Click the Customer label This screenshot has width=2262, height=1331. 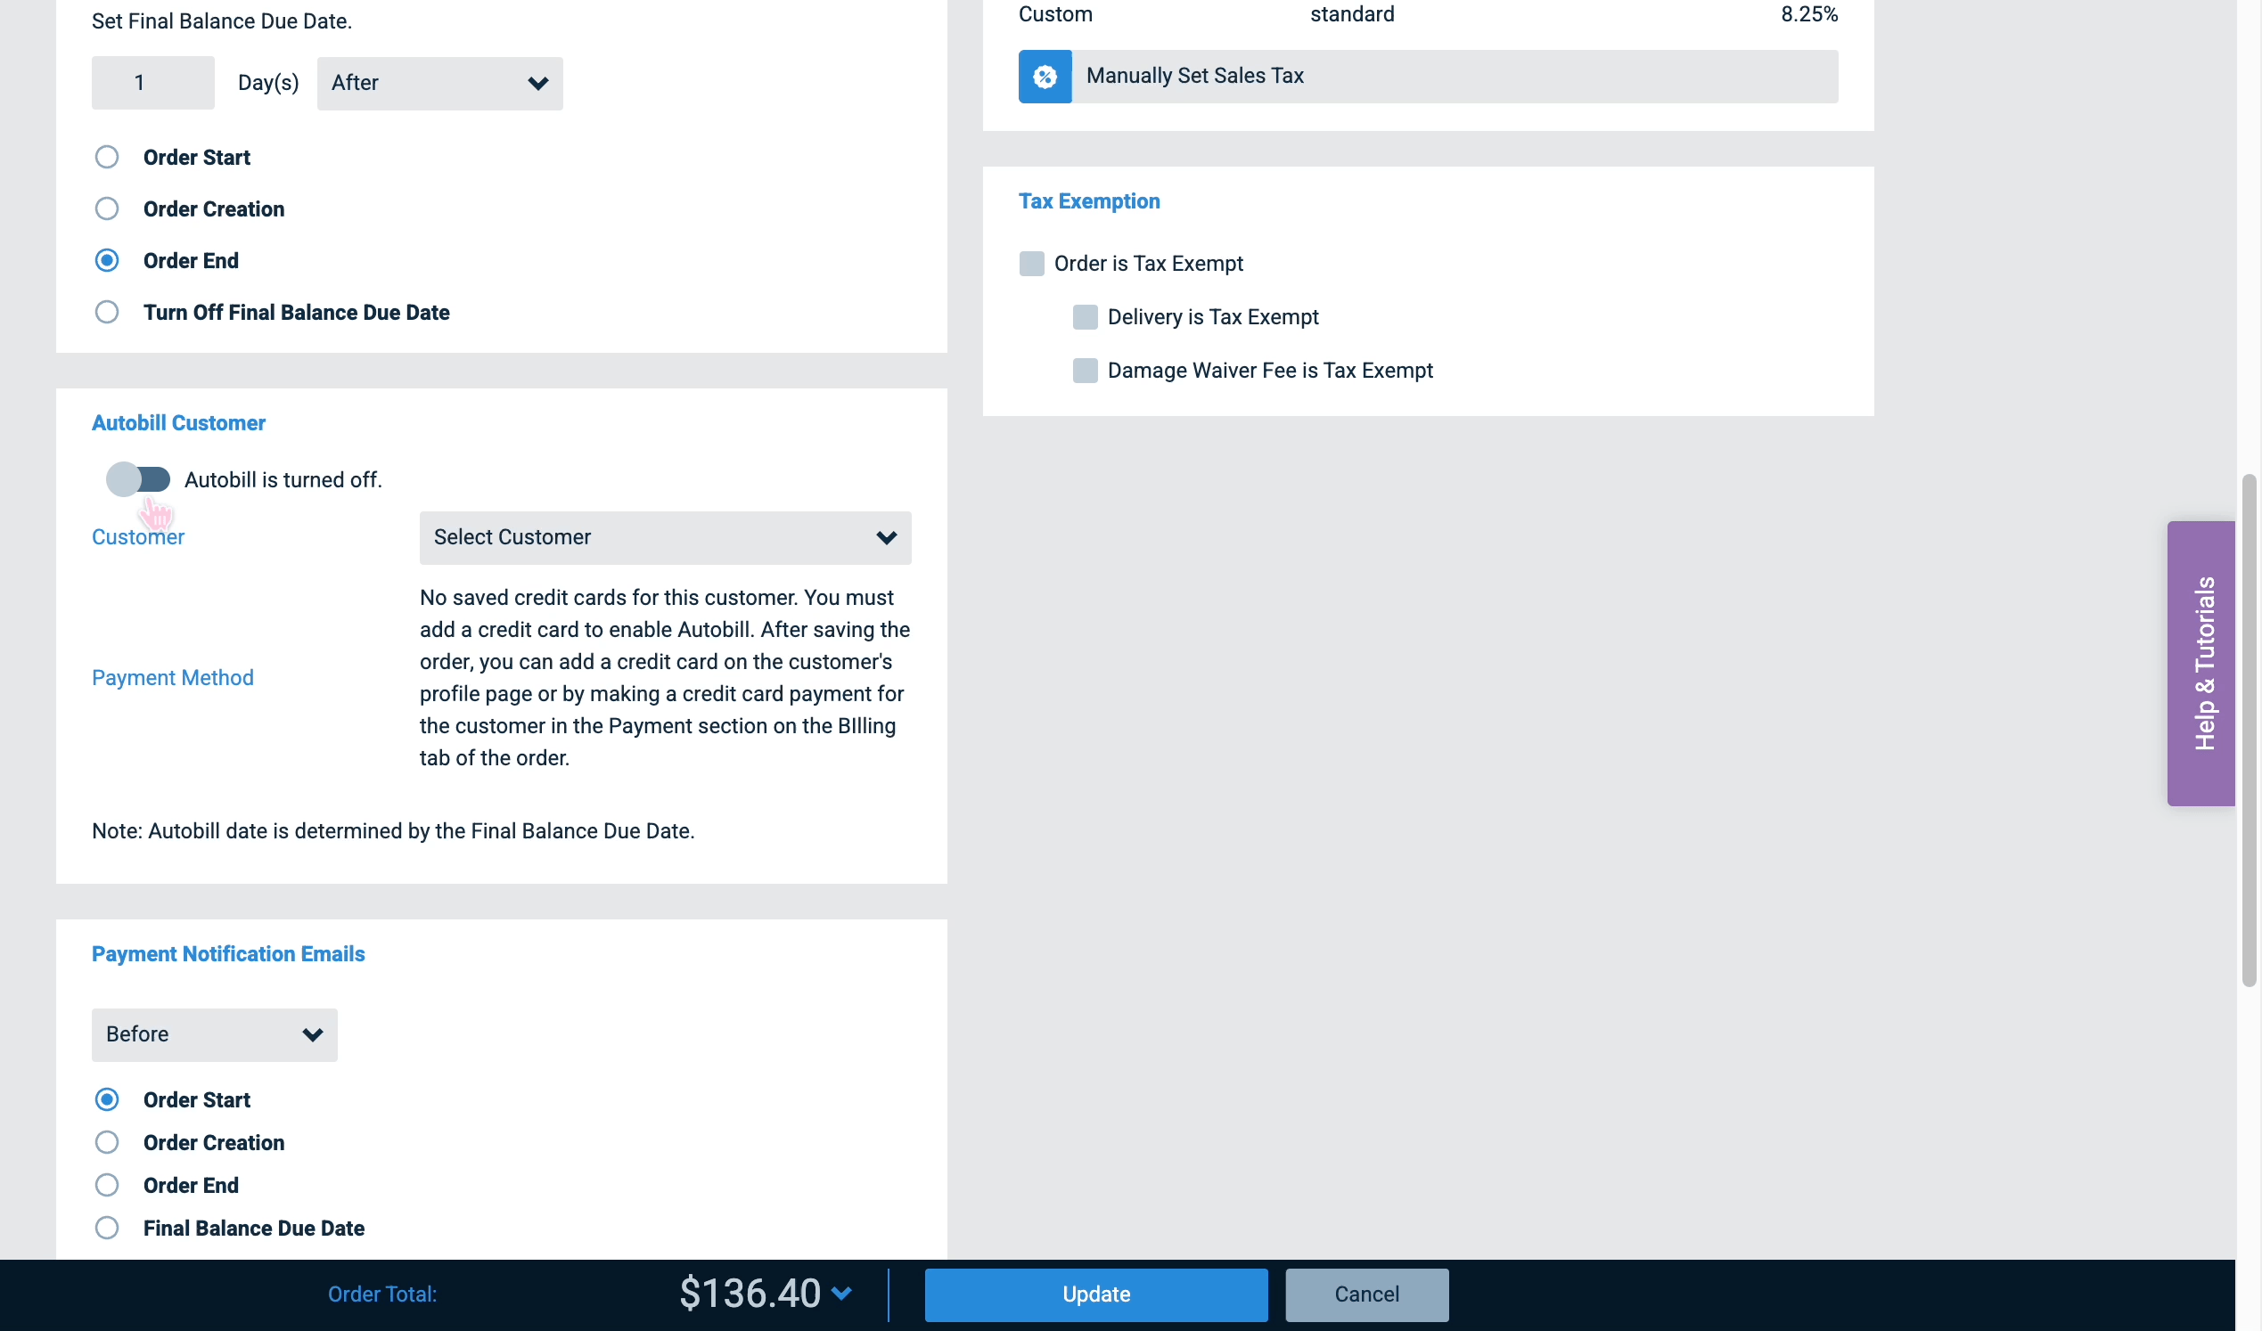coord(138,536)
